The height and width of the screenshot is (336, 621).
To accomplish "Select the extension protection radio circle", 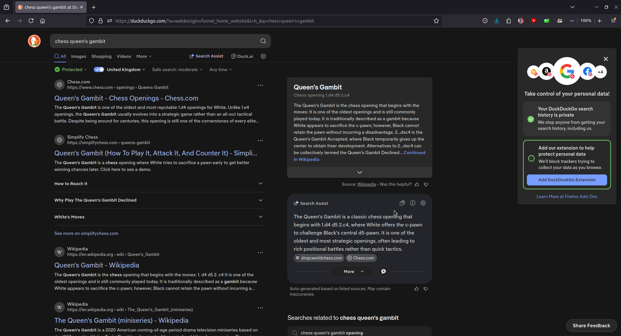I will coord(531,158).
